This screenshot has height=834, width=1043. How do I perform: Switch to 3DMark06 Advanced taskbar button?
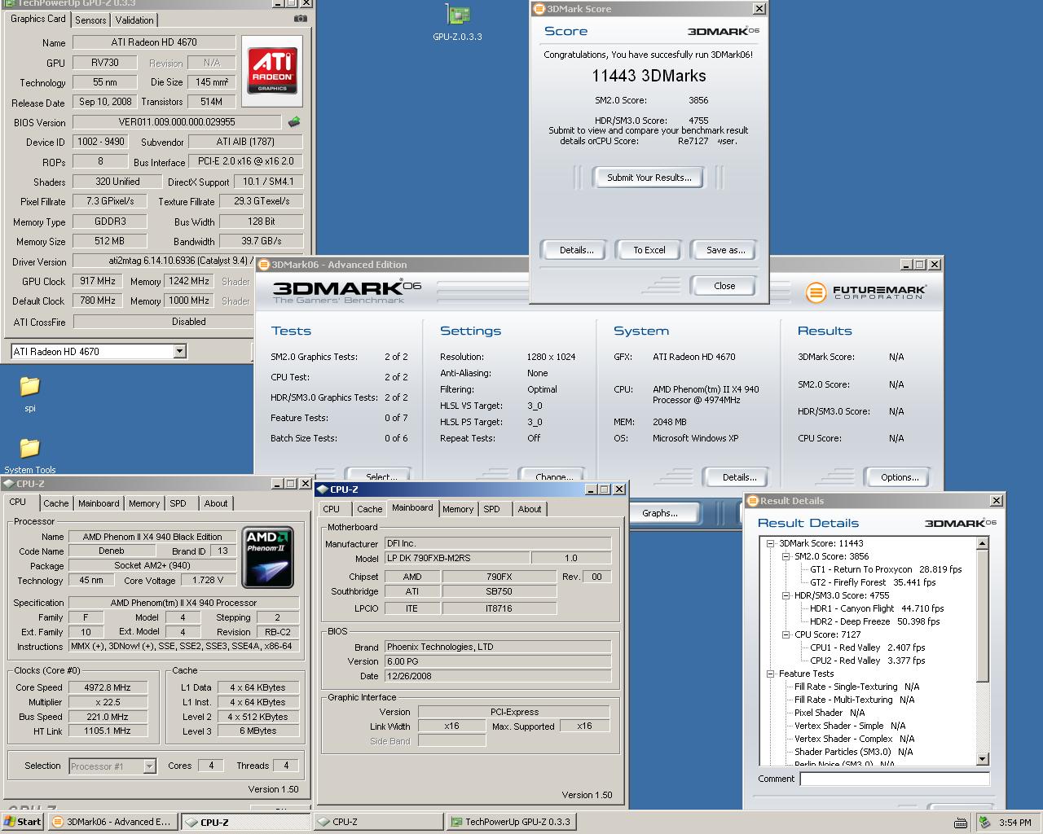coord(112,822)
